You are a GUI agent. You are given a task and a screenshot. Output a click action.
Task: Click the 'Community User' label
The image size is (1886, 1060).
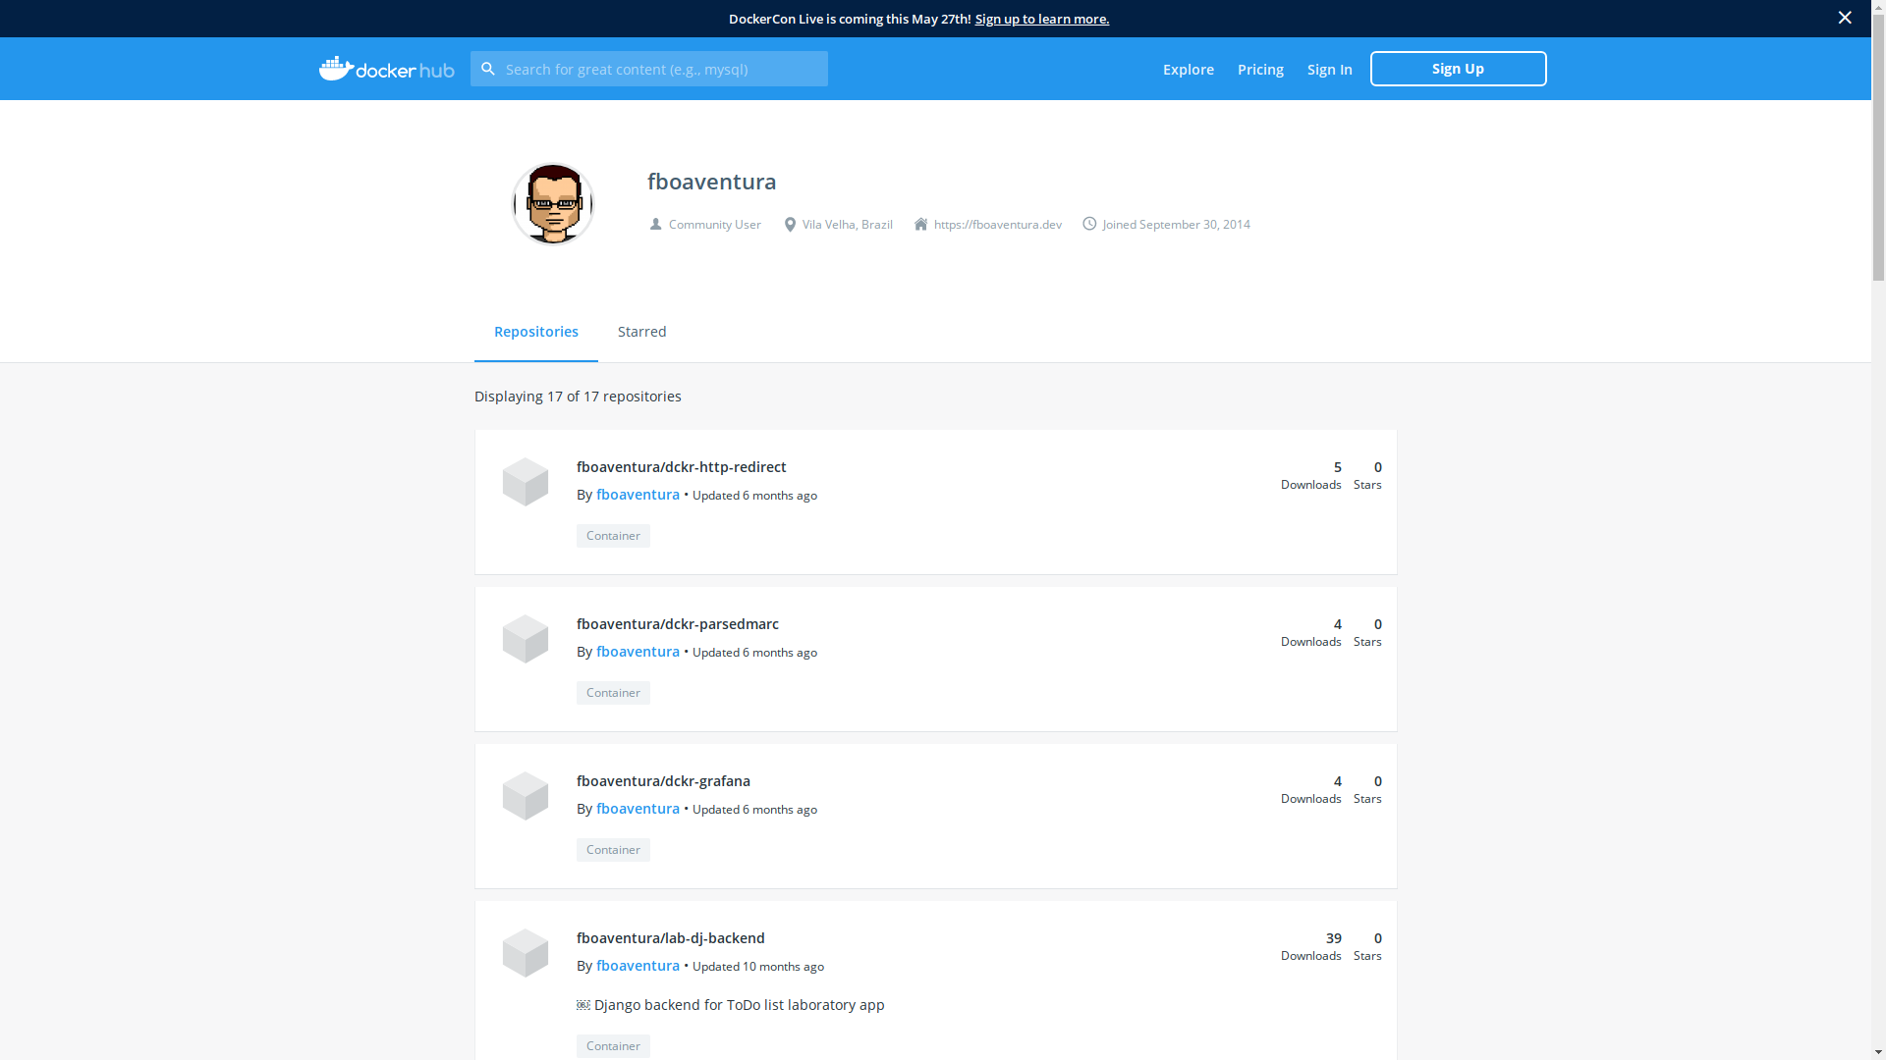[715, 225]
